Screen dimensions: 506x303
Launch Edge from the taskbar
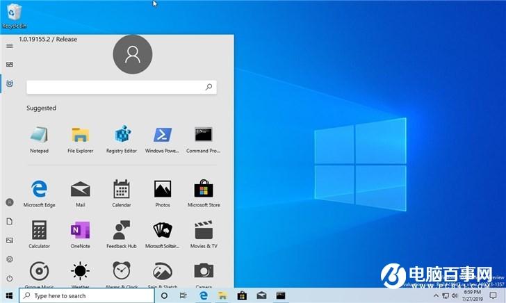point(203,295)
